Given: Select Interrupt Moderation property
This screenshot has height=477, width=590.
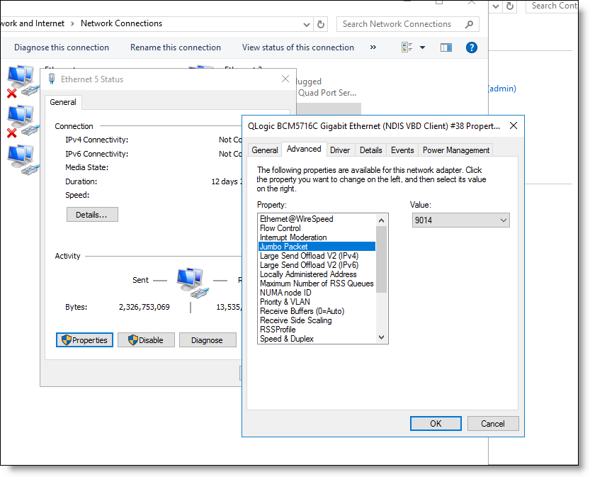Looking at the screenshot, I should point(317,237).
